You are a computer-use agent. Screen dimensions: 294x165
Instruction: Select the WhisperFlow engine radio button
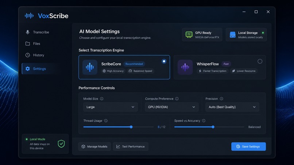click(260, 61)
